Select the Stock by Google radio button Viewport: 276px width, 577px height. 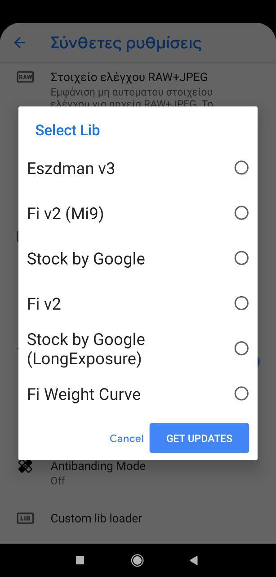pyautogui.click(x=241, y=258)
